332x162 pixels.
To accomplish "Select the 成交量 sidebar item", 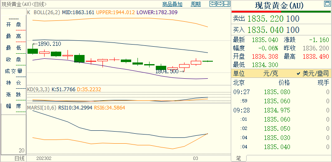I will pos(14,71).
